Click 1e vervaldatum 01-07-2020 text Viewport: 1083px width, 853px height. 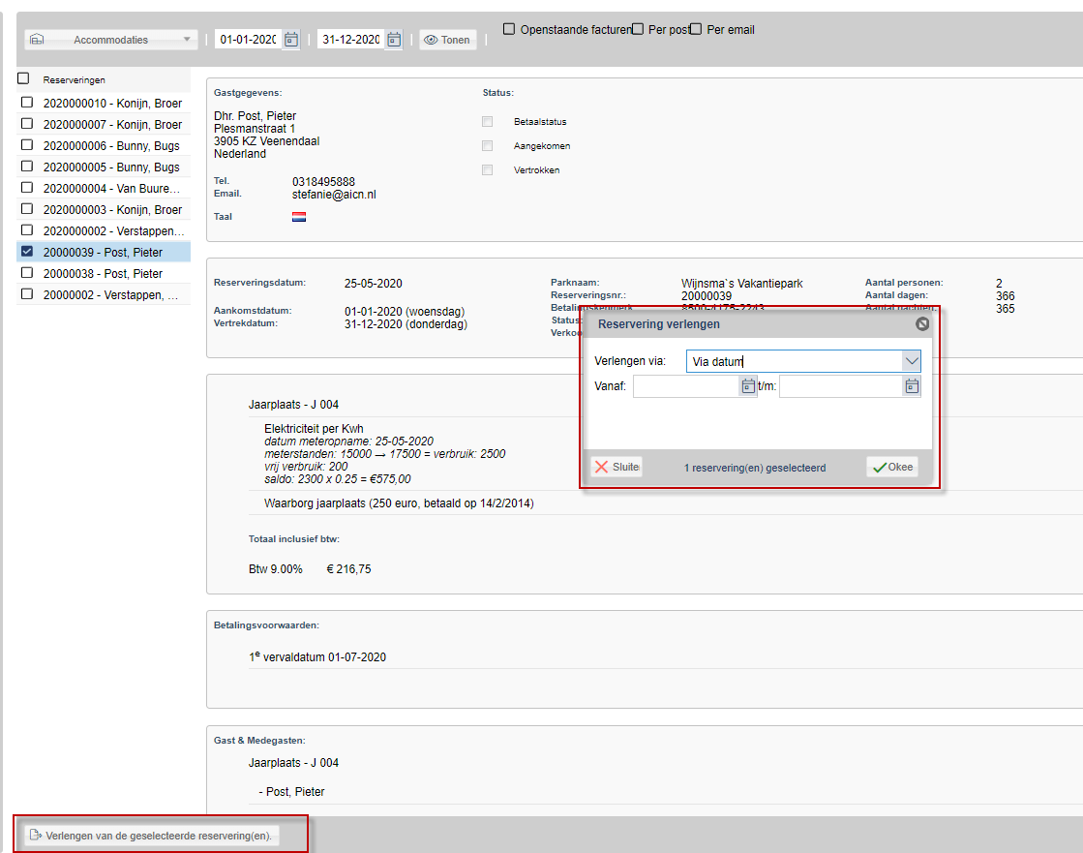pyautogui.click(x=317, y=656)
